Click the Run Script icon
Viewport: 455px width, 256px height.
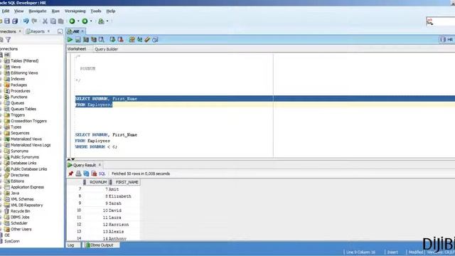tap(77, 40)
